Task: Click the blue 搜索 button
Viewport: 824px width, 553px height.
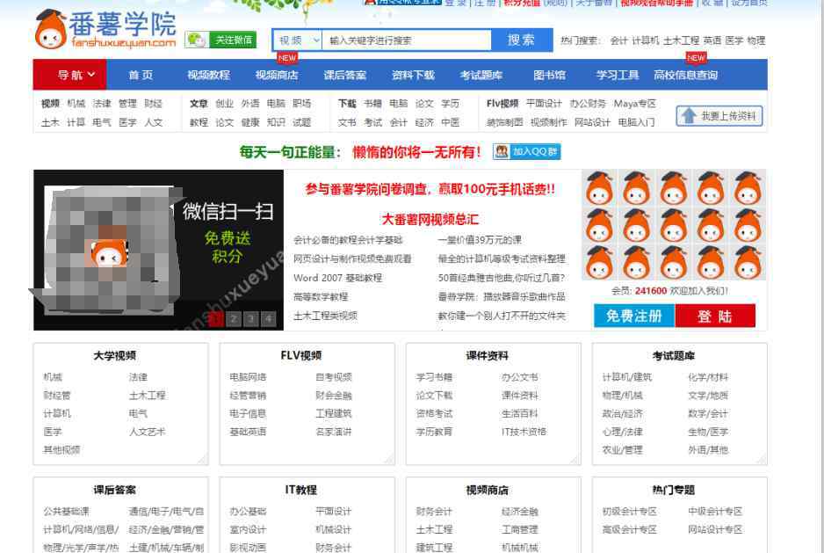Action: 521,40
